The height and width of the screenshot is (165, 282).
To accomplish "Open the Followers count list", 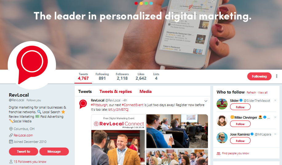I will [x=122, y=77].
